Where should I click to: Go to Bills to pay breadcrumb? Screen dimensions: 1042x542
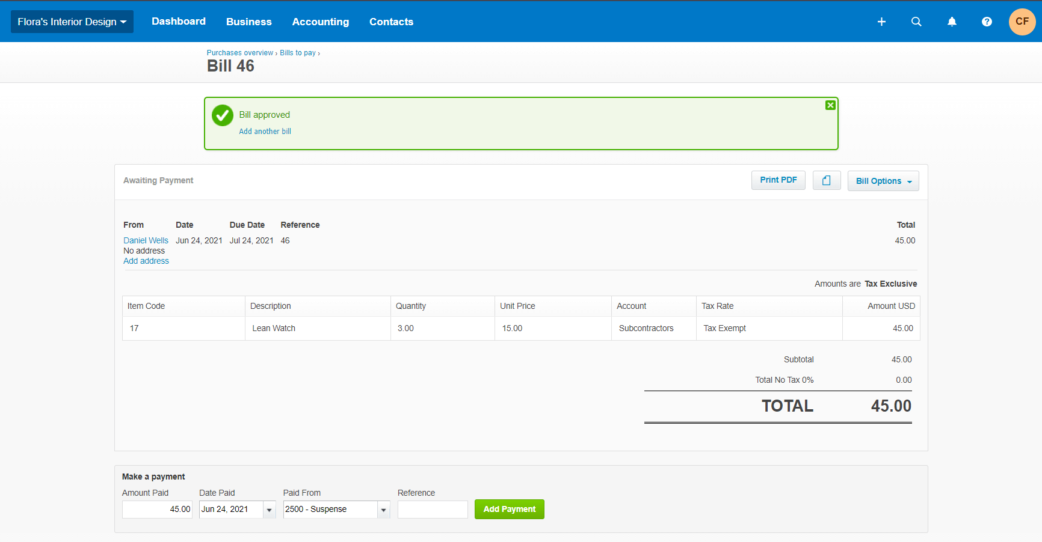pos(298,53)
